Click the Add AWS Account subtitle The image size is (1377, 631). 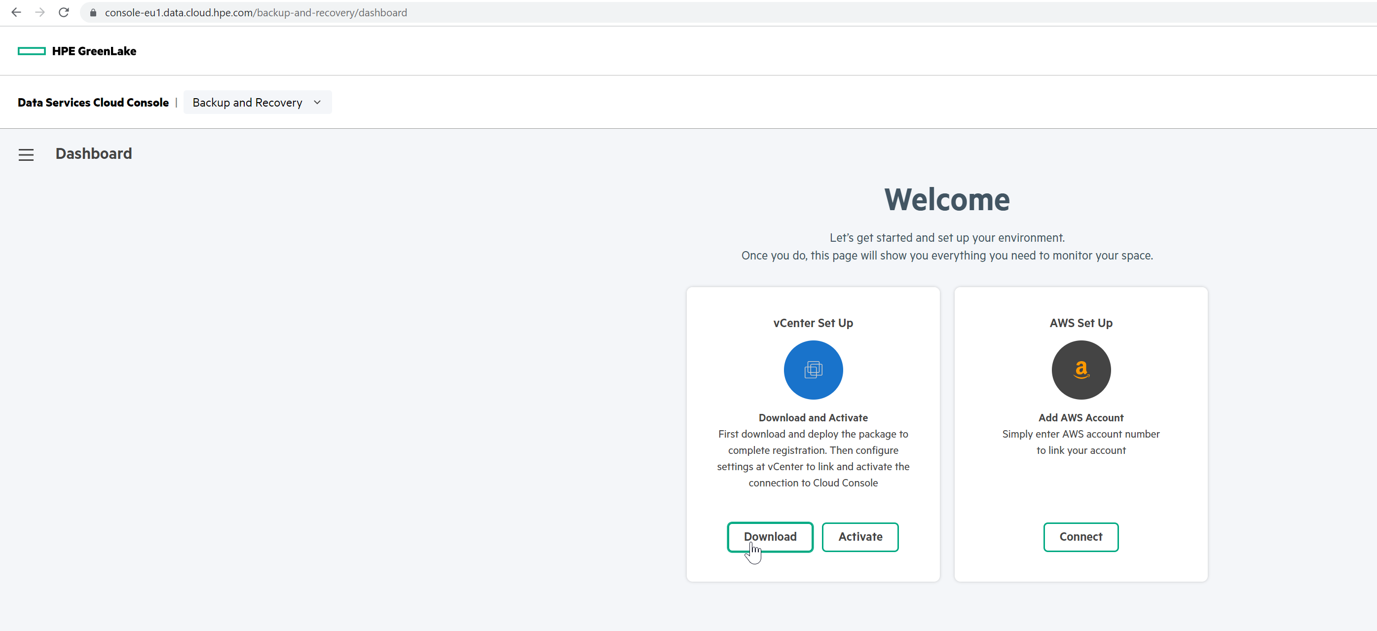point(1081,418)
